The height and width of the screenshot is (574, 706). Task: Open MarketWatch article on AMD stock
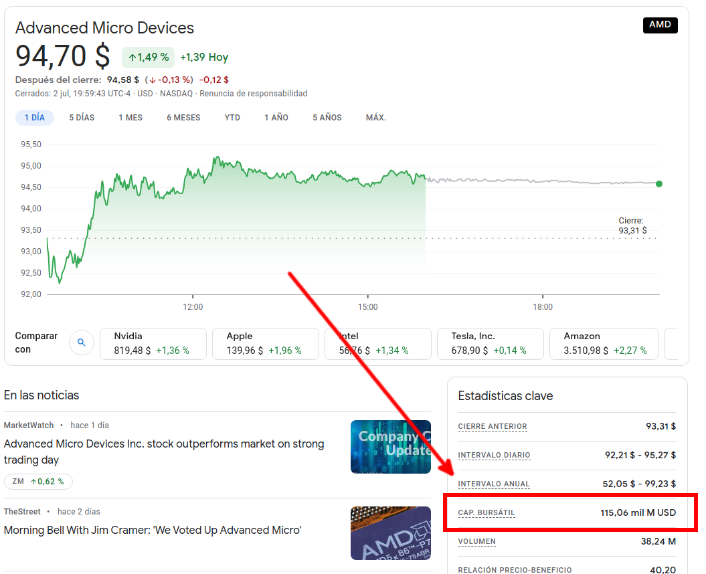[164, 452]
